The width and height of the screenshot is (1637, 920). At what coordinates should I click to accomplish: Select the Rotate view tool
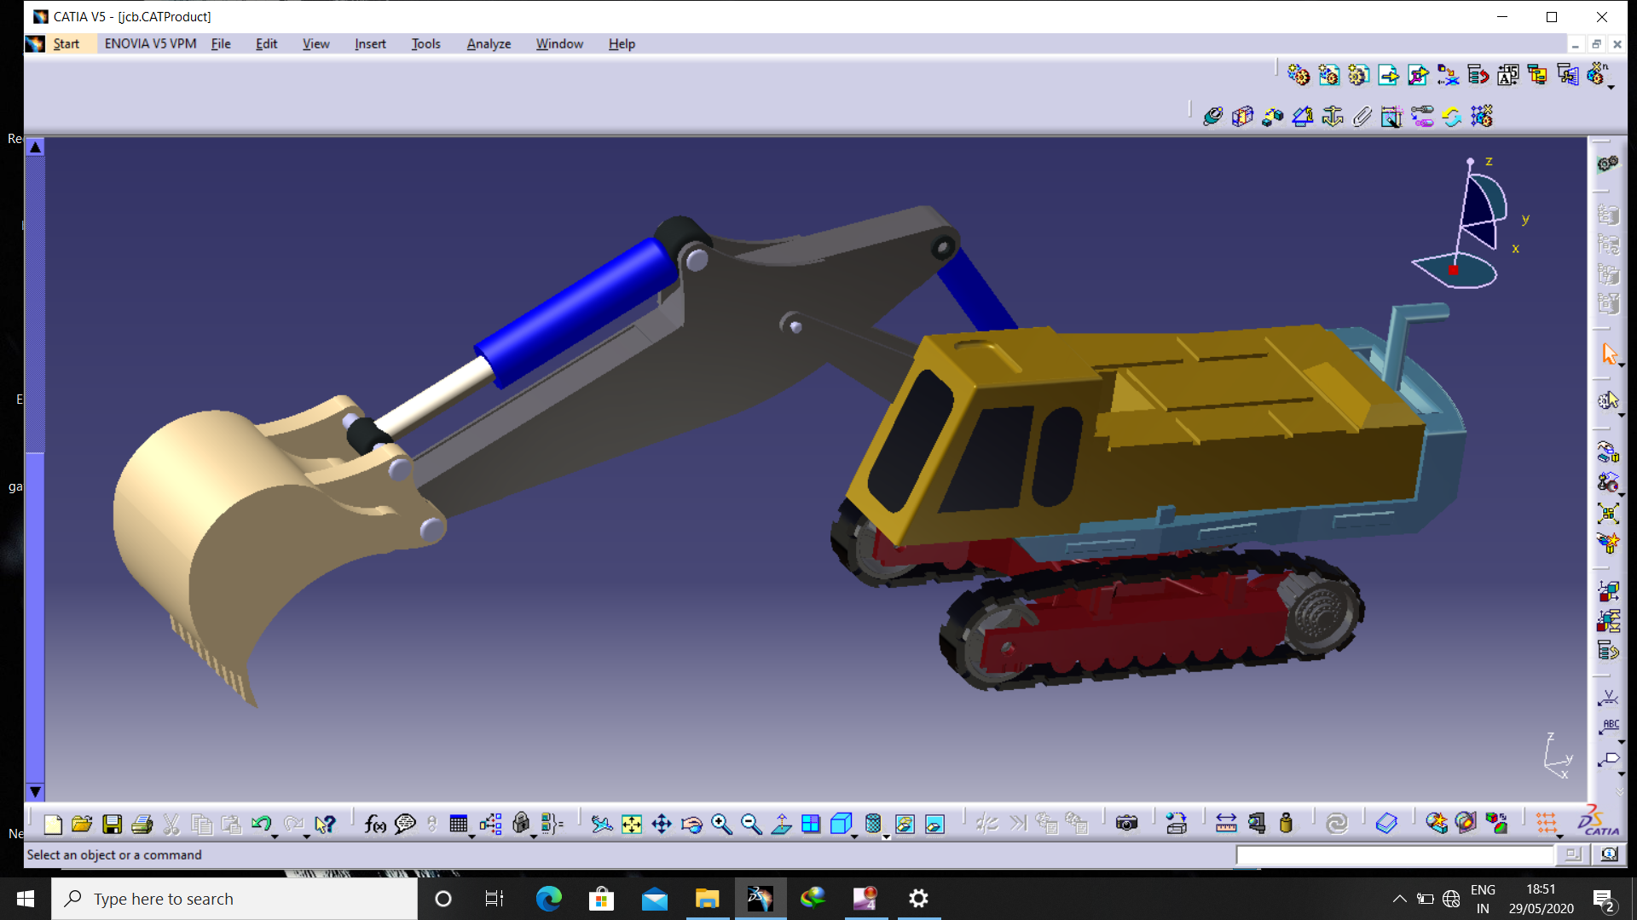691,824
